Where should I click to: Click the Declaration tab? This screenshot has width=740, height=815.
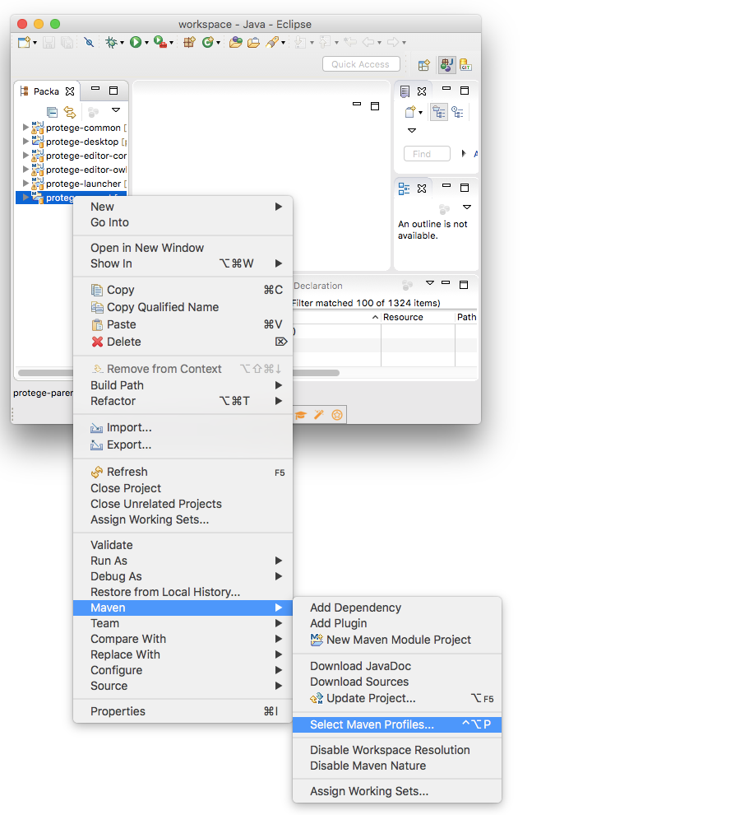click(318, 286)
